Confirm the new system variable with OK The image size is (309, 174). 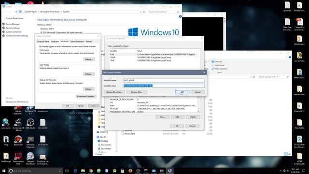pyautogui.click(x=182, y=92)
